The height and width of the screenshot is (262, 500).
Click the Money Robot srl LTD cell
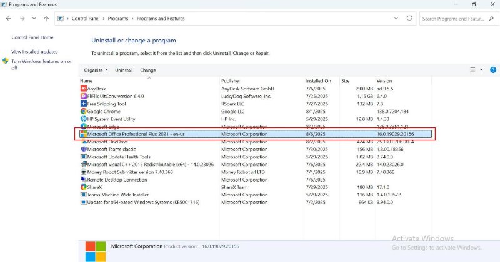click(x=243, y=172)
